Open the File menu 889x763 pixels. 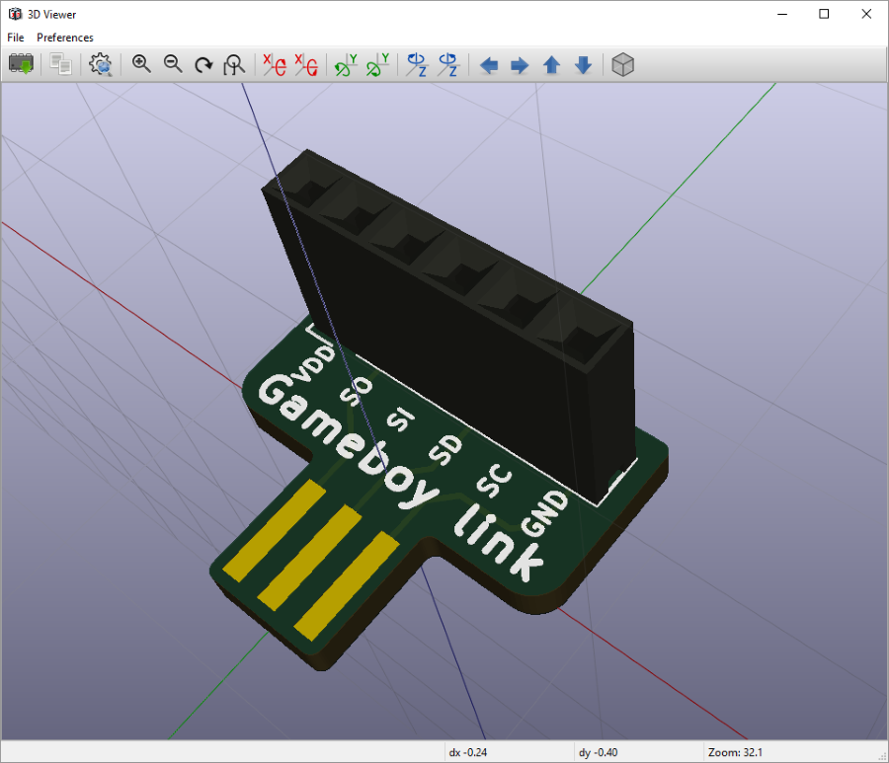pos(15,38)
